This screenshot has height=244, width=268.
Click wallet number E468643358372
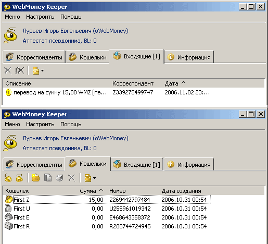pyautogui.click(x=130, y=217)
